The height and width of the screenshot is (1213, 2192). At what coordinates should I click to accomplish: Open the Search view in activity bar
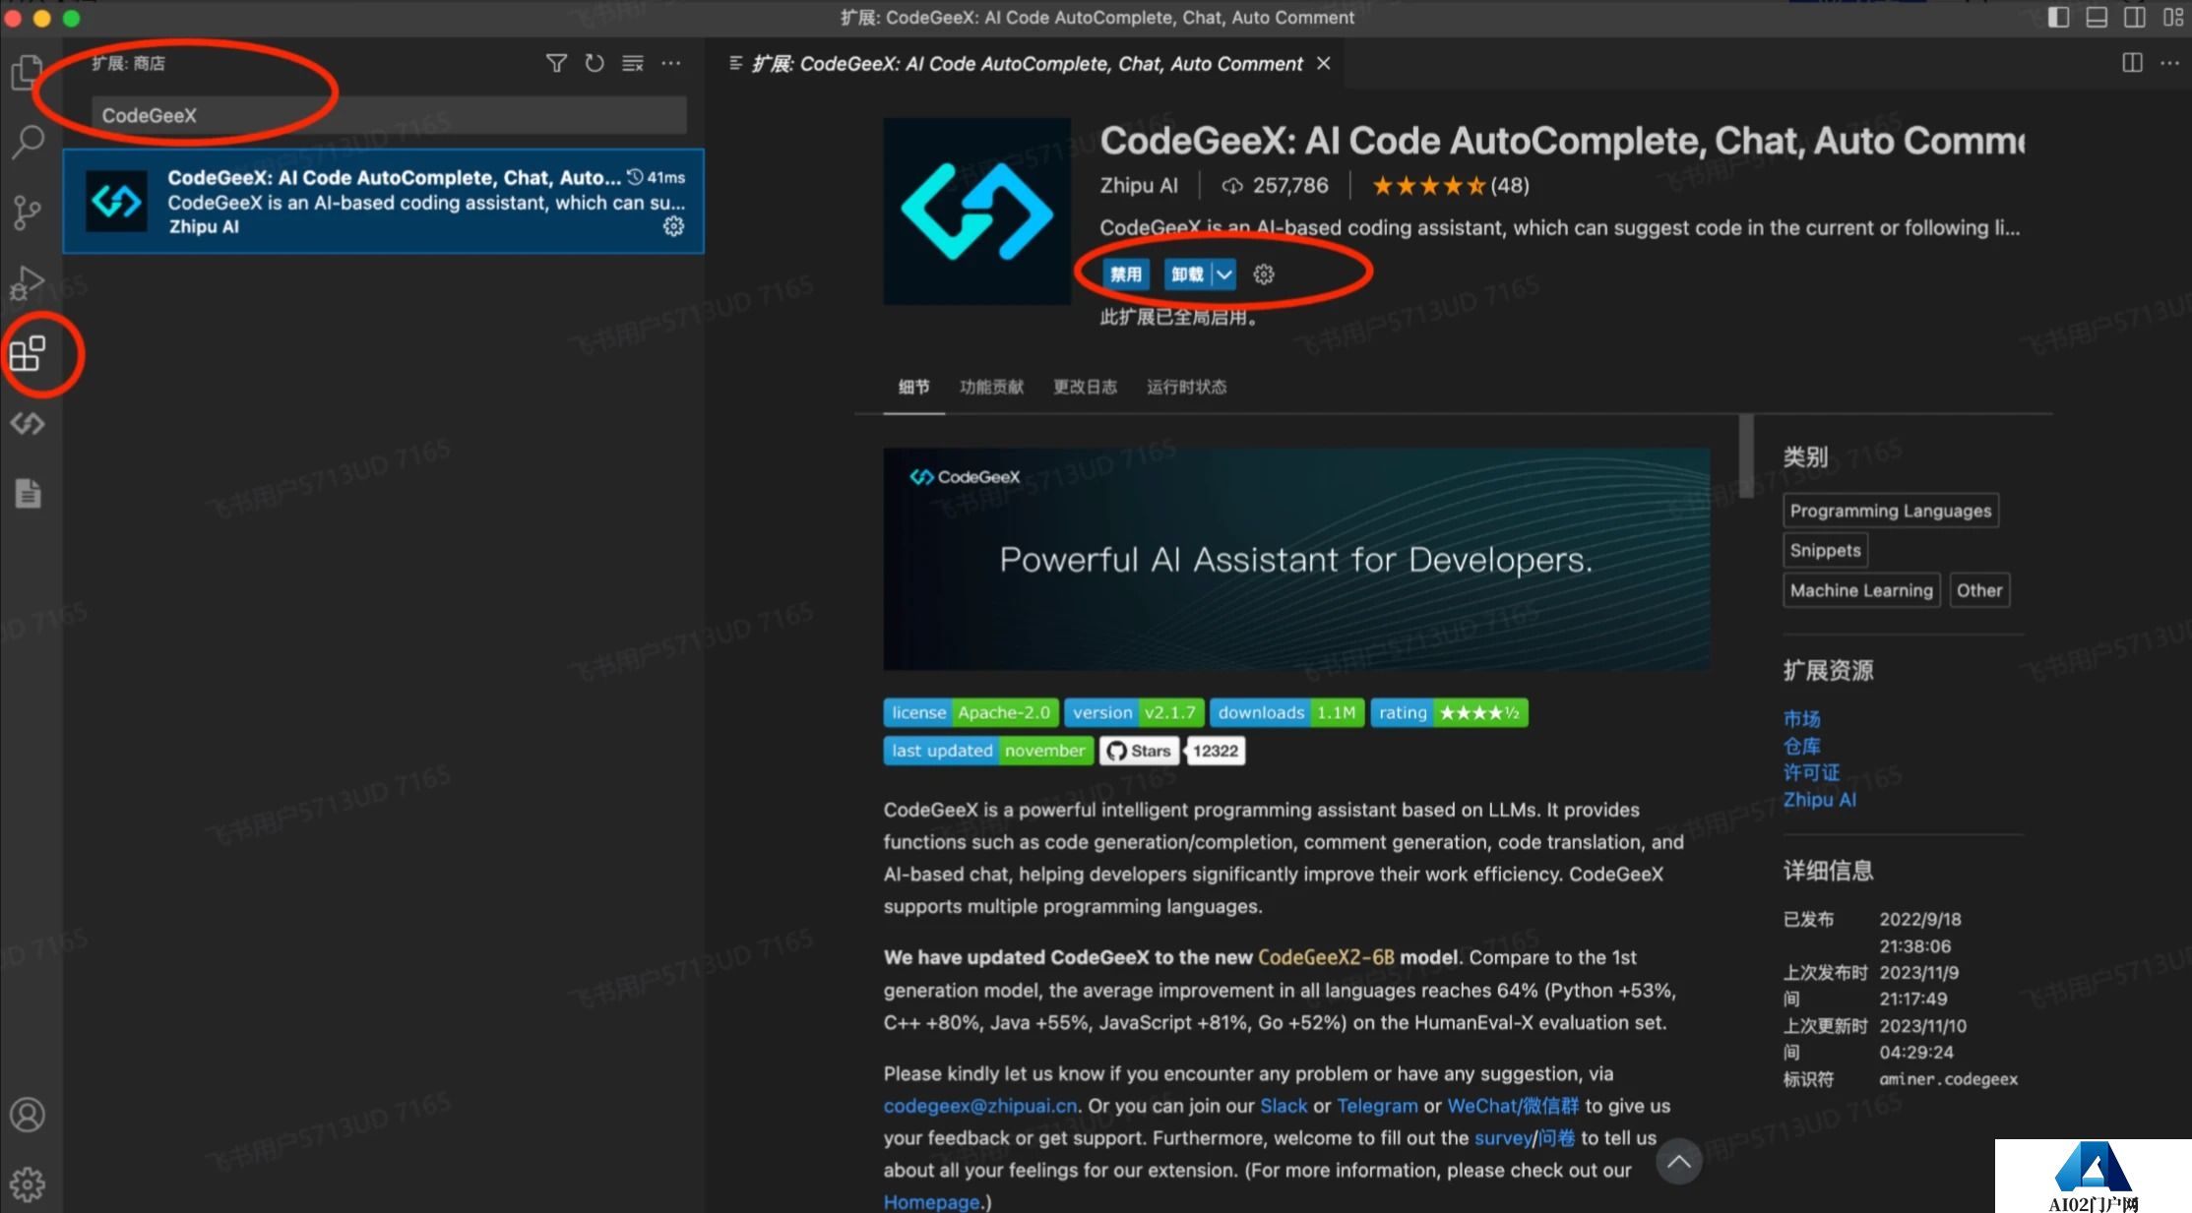coord(27,142)
